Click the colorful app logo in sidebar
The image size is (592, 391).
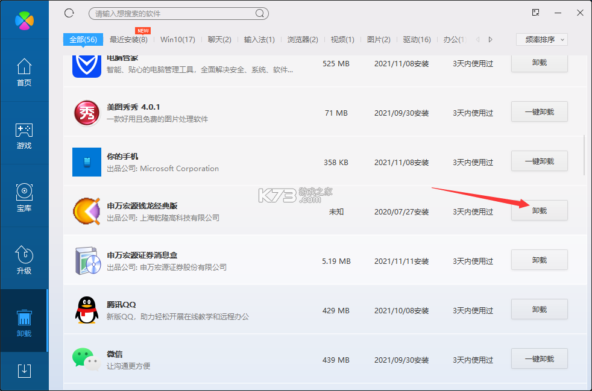[x=25, y=20]
